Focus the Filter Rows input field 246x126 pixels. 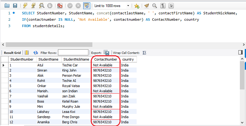tap(73, 52)
